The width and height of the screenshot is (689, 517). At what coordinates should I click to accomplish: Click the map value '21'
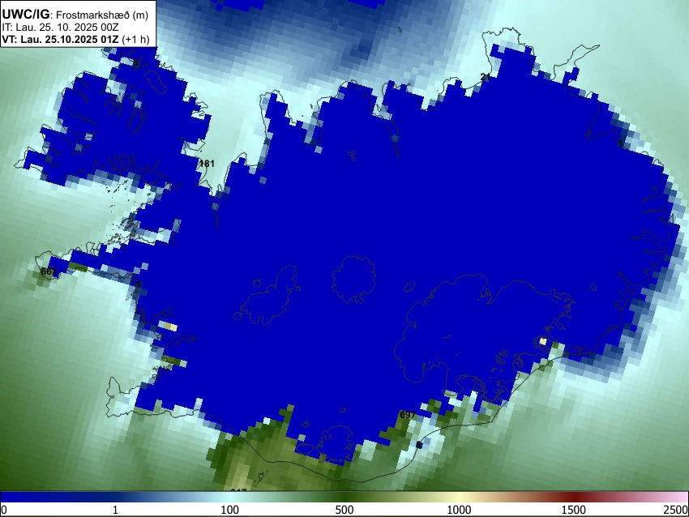485,77
